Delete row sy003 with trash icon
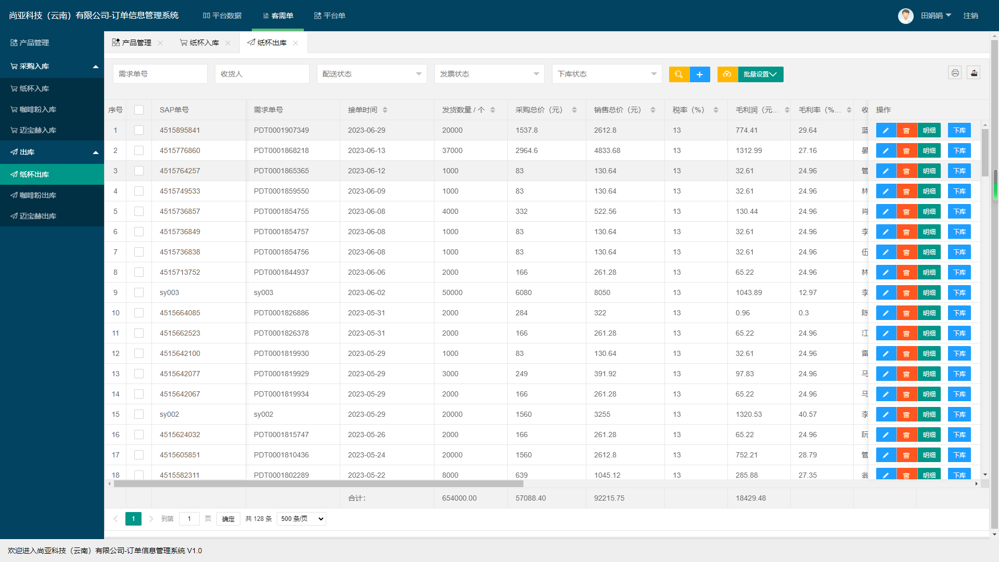 (906, 293)
